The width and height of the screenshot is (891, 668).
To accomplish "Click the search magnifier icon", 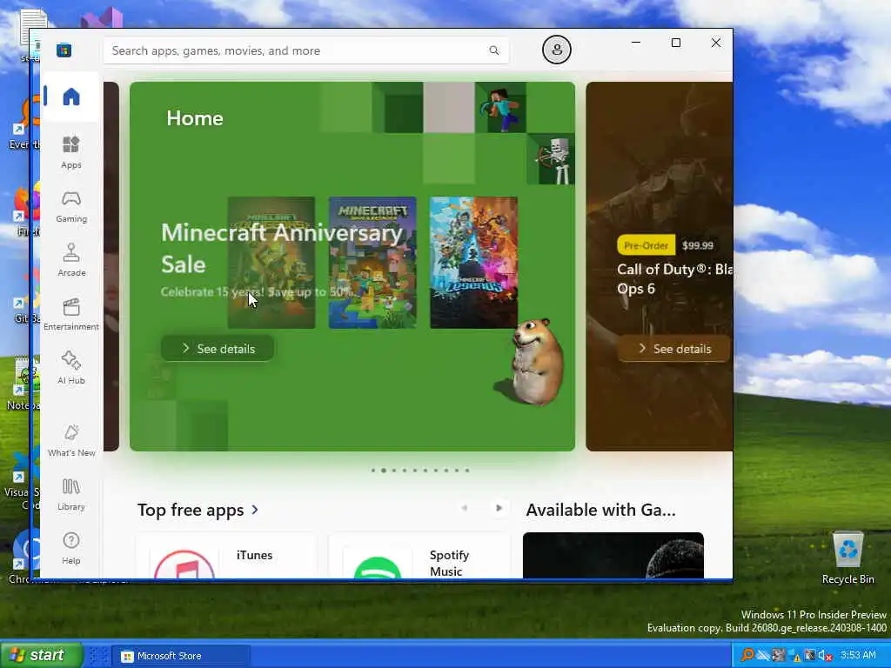I will [494, 50].
